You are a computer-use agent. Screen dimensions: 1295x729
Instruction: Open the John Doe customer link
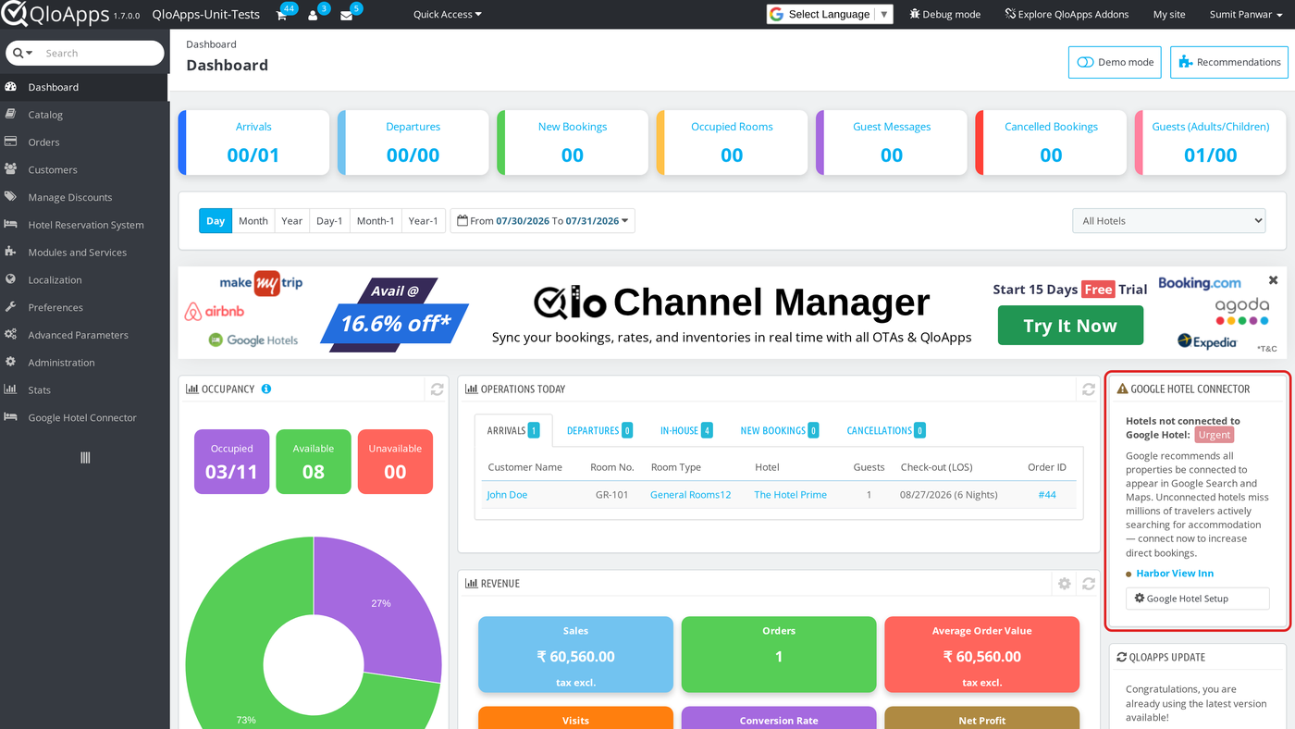point(507,495)
